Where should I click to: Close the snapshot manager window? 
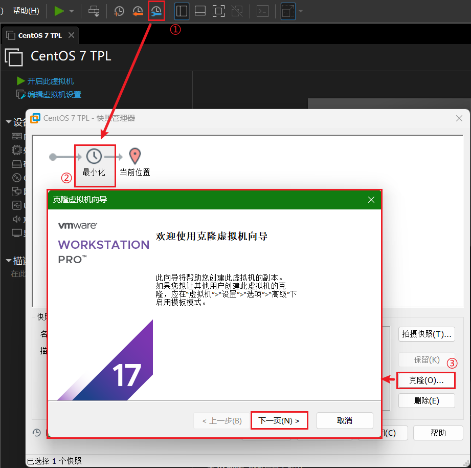pyautogui.click(x=459, y=118)
